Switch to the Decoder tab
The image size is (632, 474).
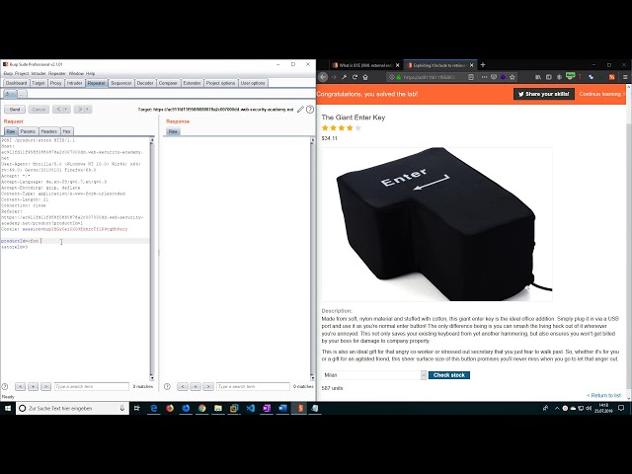click(x=145, y=83)
